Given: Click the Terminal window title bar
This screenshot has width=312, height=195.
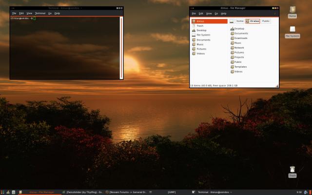Looking at the screenshot, I should pyautogui.click(x=66, y=8).
